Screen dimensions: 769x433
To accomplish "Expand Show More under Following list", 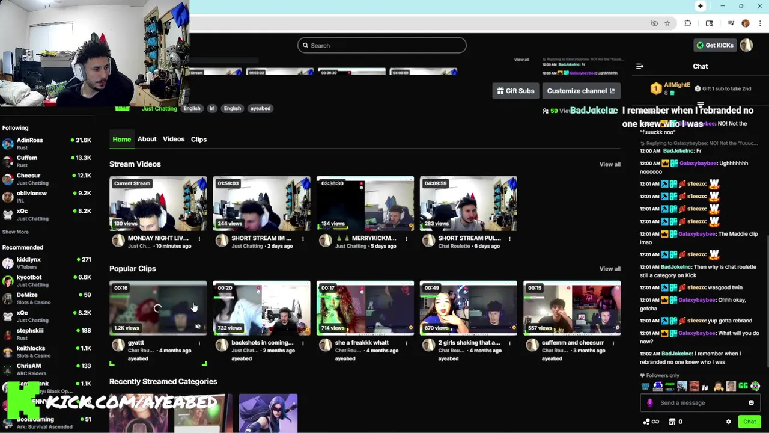I will pyautogui.click(x=15, y=232).
